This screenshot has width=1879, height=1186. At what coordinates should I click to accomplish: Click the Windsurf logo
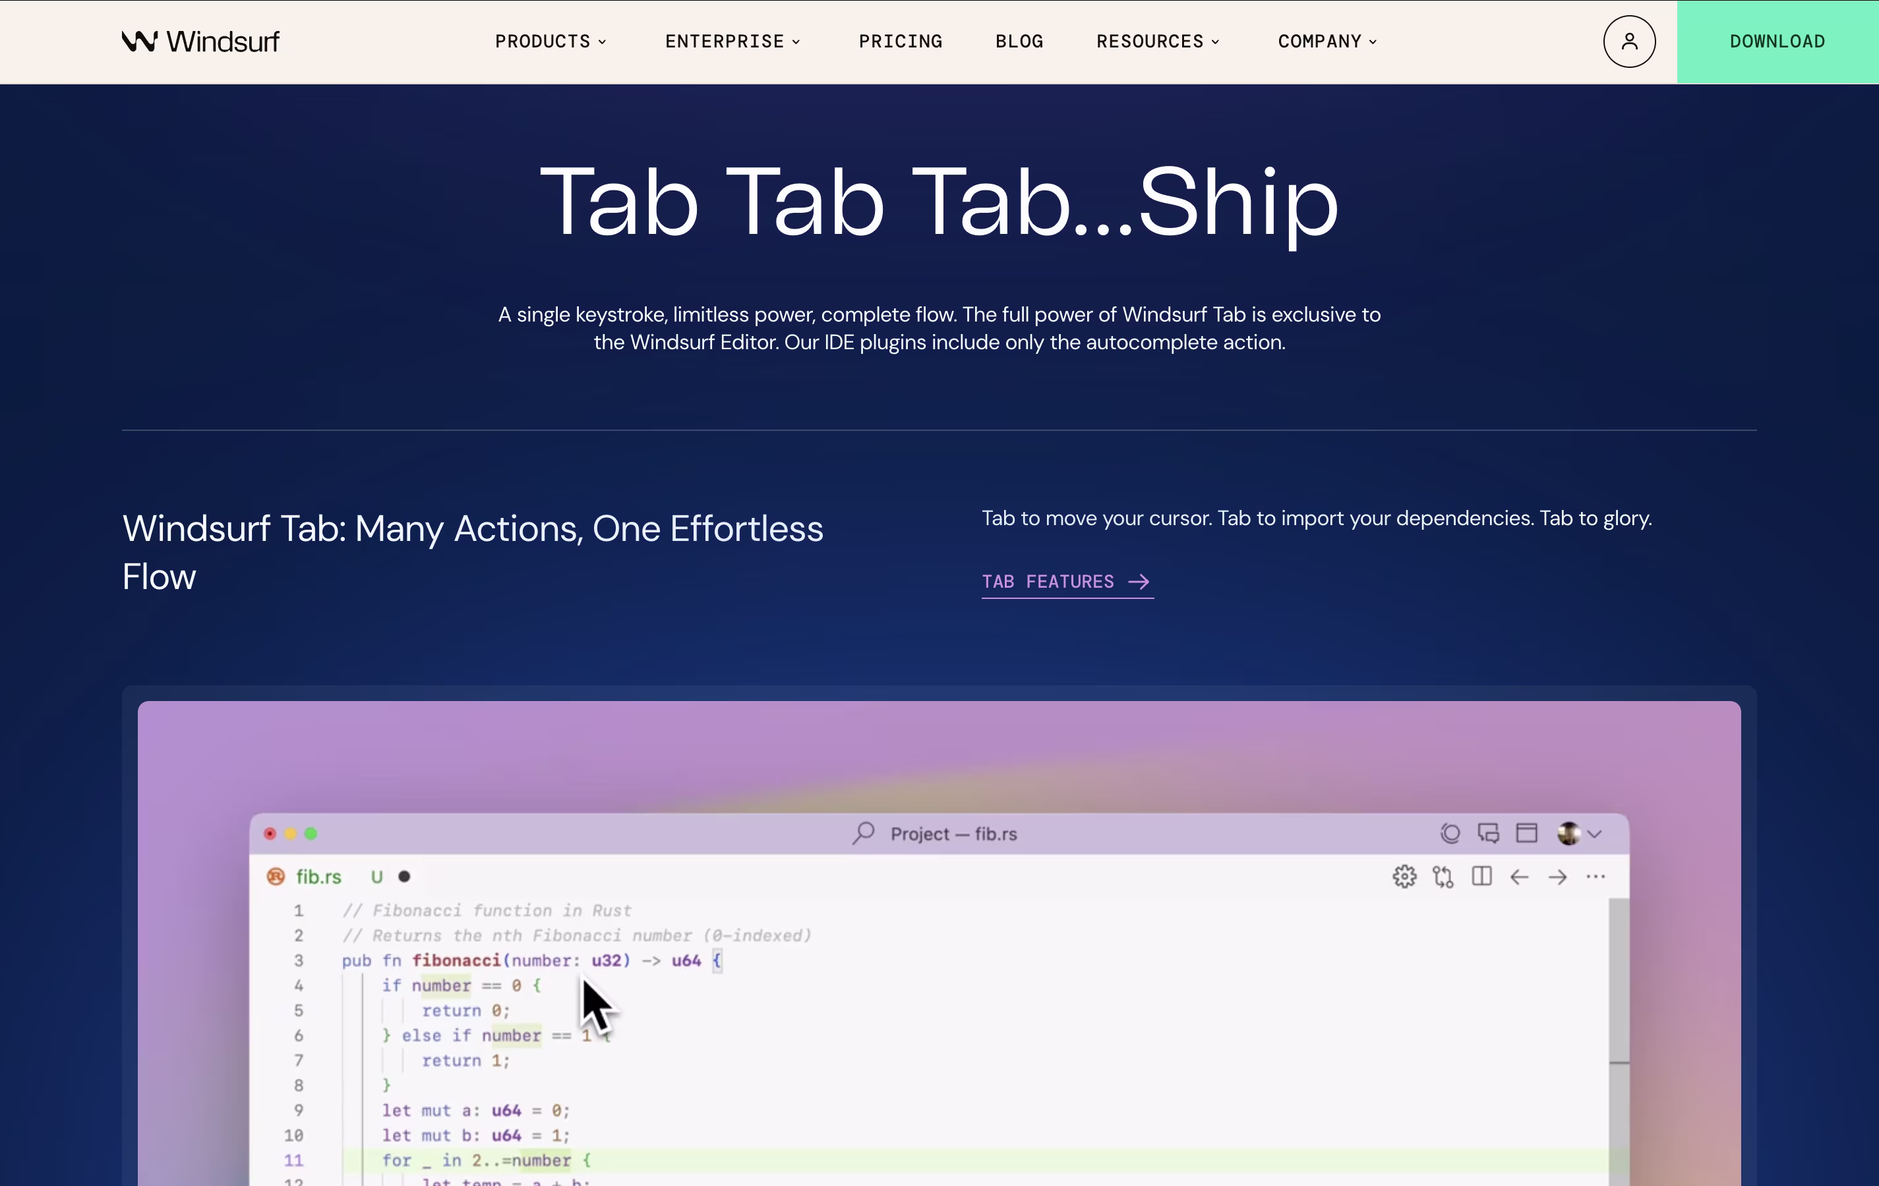pyautogui.click(x=200, y=42)
